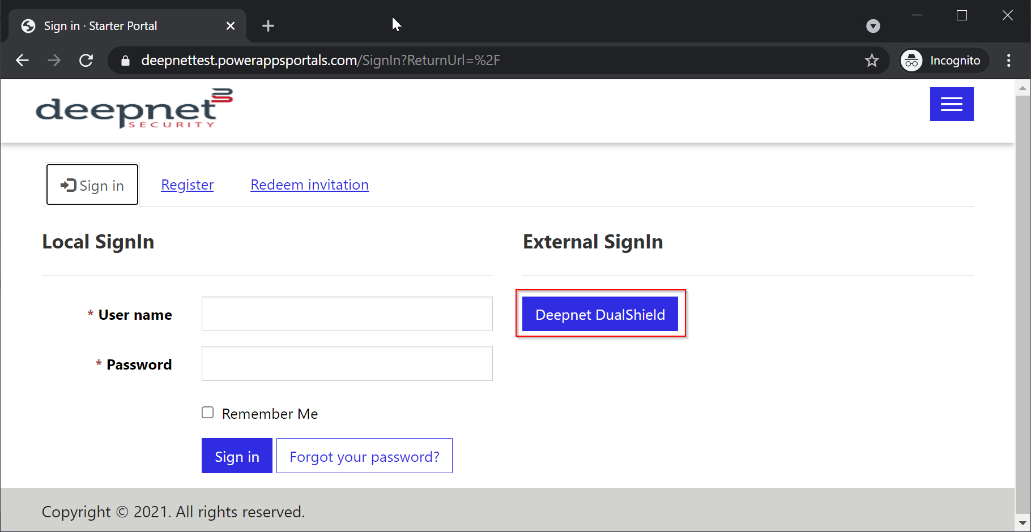Image resolution: width=1031 pixels, height=532 pixels.
Task: Open the tab search dropdown arrow
Action: tap(873, 26)
